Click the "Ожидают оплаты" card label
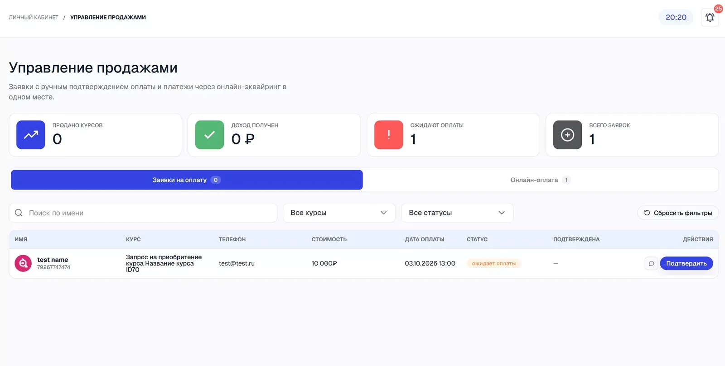 pyautogui.click(x=437, y=125)
